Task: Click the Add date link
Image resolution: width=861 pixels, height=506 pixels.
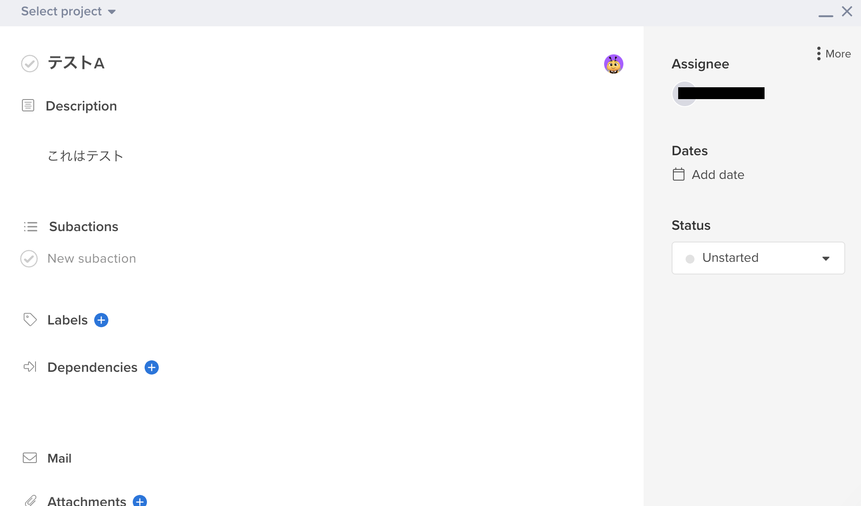Action: pyautogui.click(x=718, y=175)
